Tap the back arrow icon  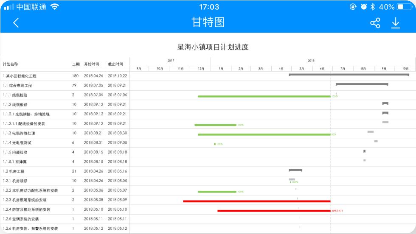(x=16, y=23)
